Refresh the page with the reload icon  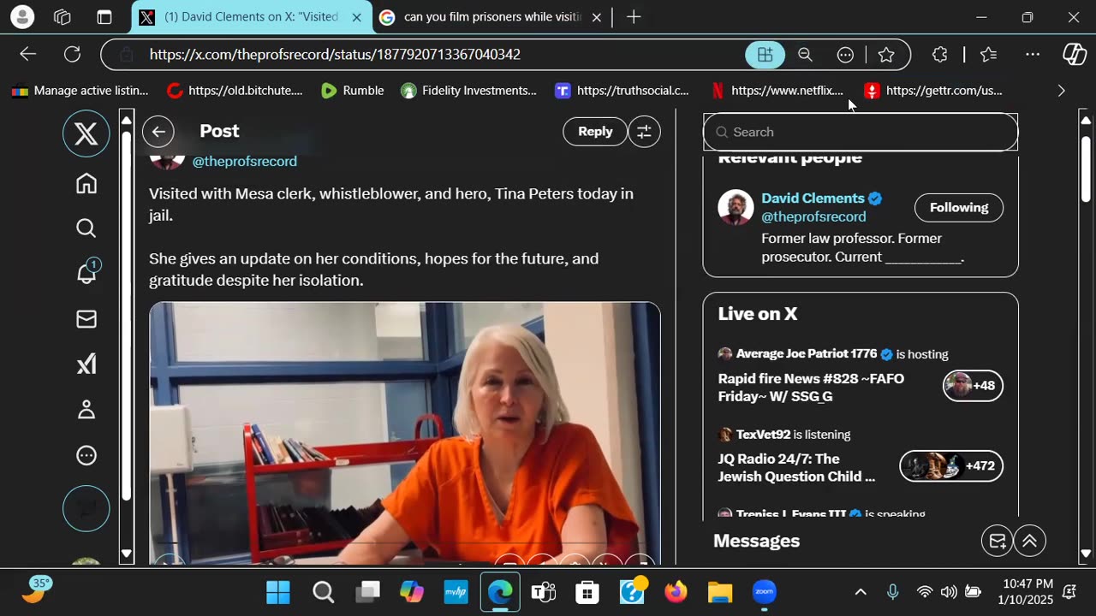73,55
